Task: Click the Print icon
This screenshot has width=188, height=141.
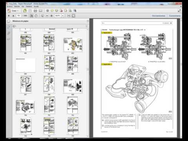Action: click(35, 11)
